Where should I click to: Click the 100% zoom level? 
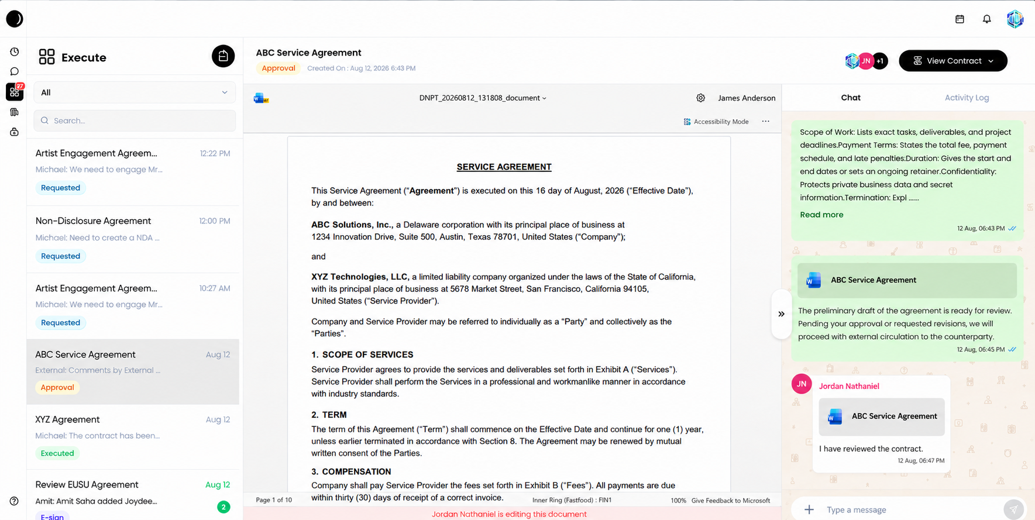coord(678,501)
